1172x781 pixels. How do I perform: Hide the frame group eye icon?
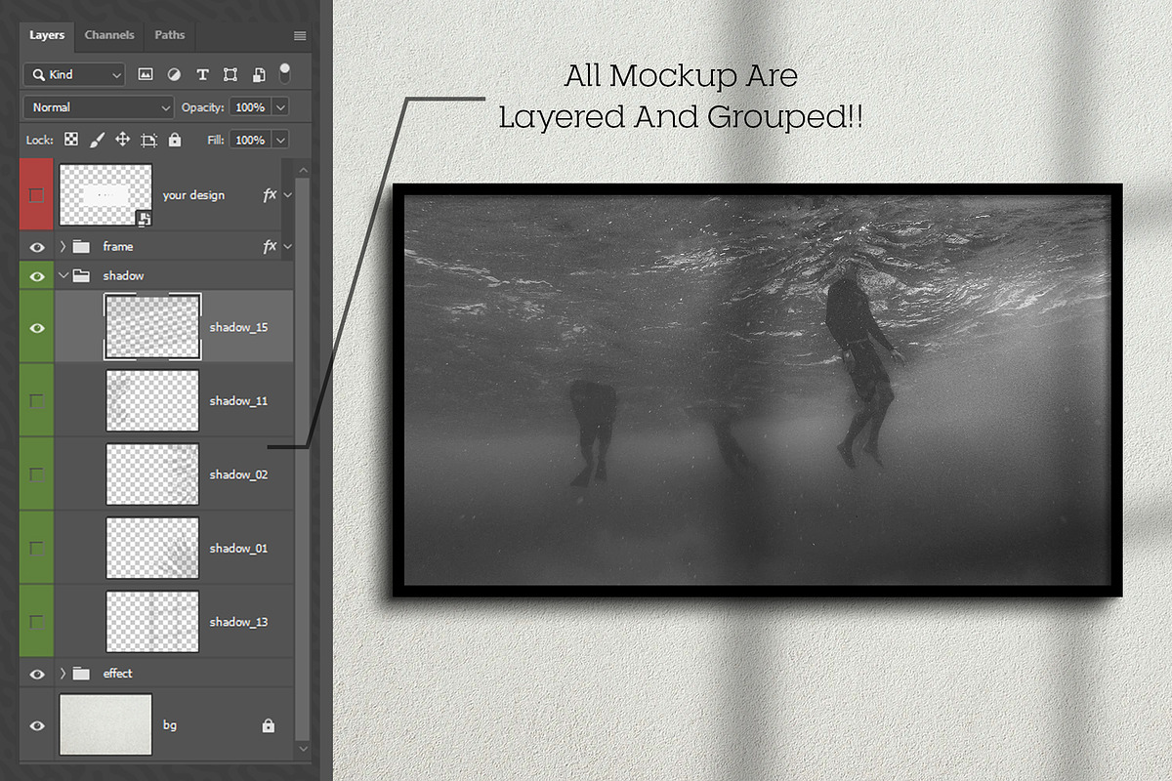[x=37, y=248]
